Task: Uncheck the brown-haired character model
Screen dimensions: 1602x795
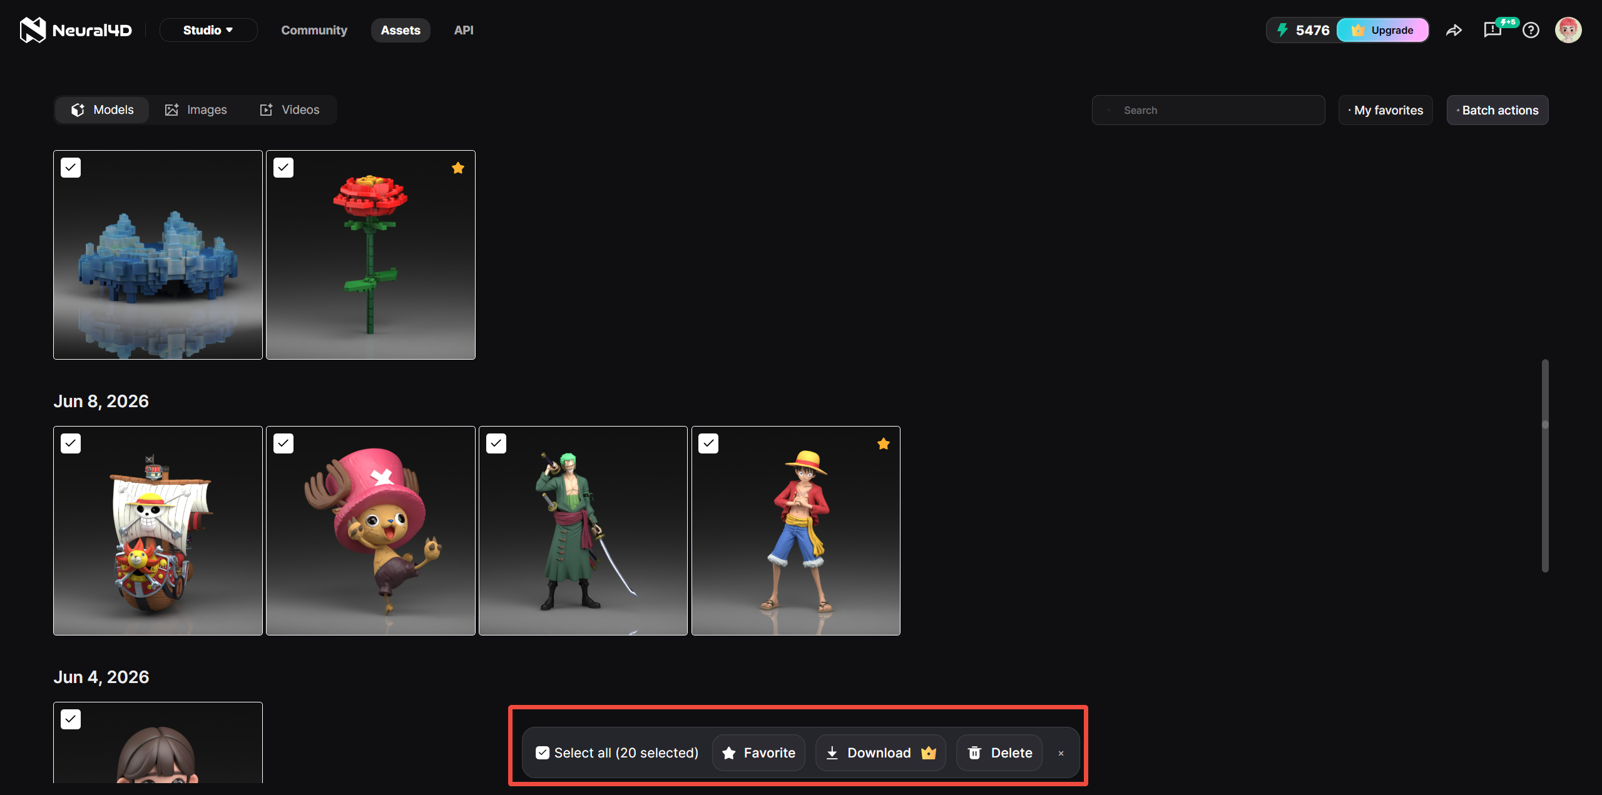Action: pyautogui.click(x=71, y=719)
